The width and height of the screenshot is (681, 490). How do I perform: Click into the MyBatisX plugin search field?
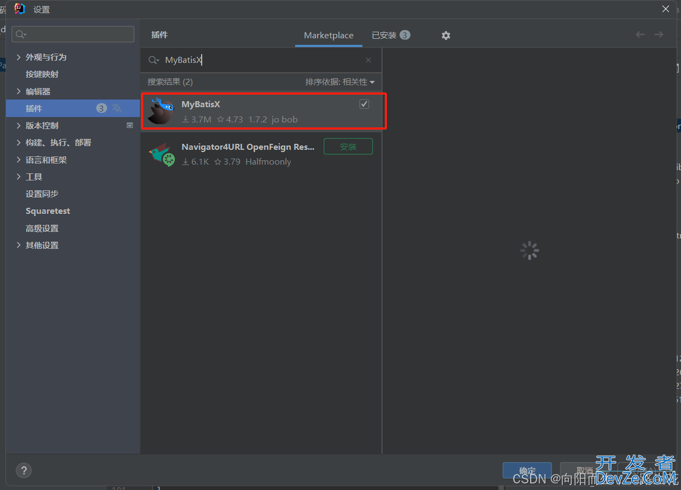pyautogui.click(x=262, y=60)
